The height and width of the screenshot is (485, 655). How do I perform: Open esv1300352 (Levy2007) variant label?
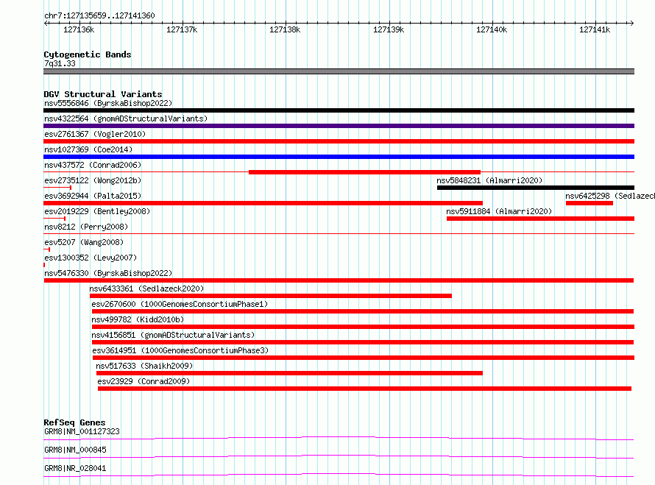coord(91,258)
